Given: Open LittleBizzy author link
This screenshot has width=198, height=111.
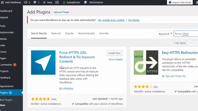Looking at the screenshot, I should click(68, 88).
